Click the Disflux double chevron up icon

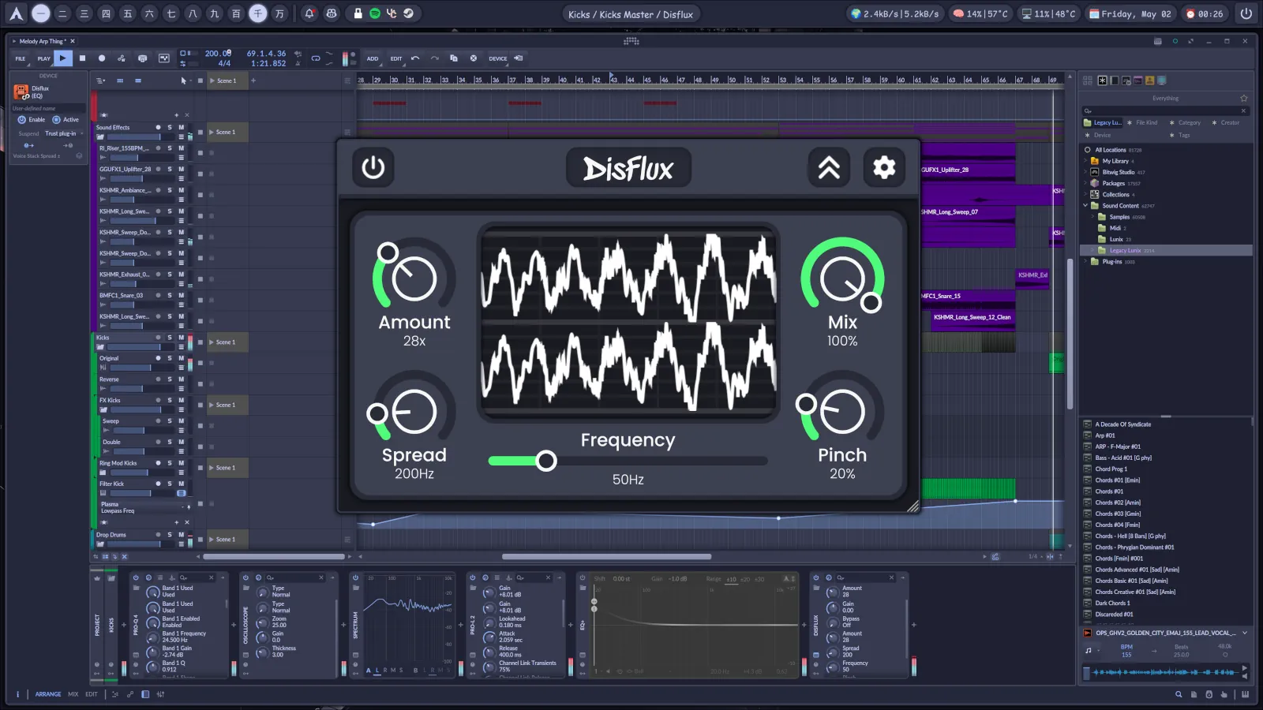(829, 167)
